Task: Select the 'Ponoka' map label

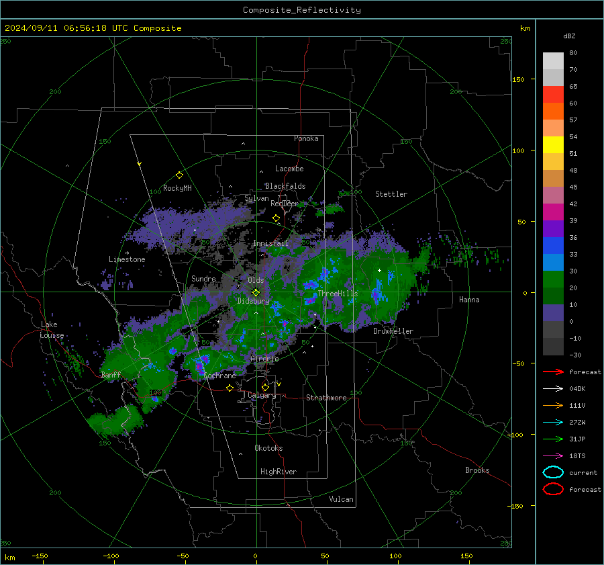Action: [306, 138]
